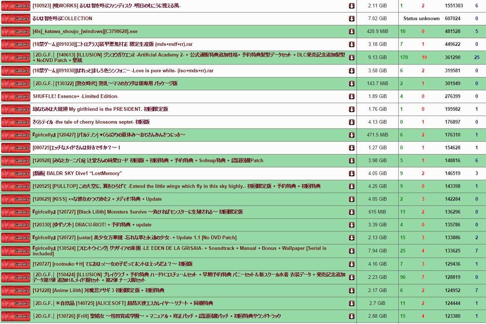Click download arrow for My girlfriend is the PRESIDENT
The image size is (486, 324).
[x=352, y=109]
